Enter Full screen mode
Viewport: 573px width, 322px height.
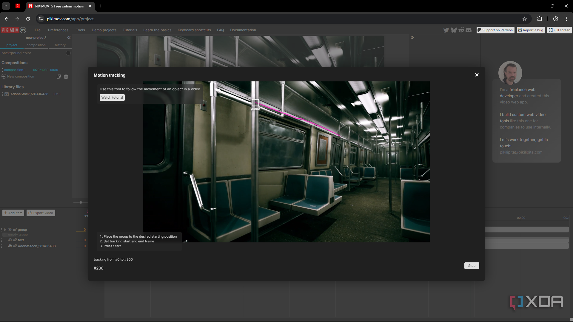coord(560,30)
